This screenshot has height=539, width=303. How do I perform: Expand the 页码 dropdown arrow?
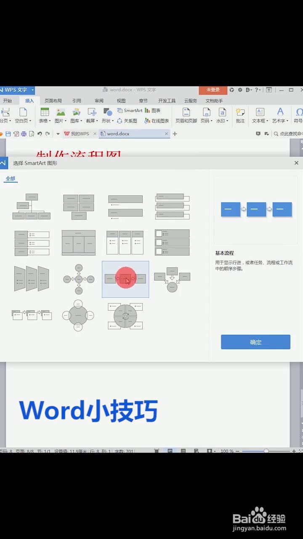[x=211, y=121]
